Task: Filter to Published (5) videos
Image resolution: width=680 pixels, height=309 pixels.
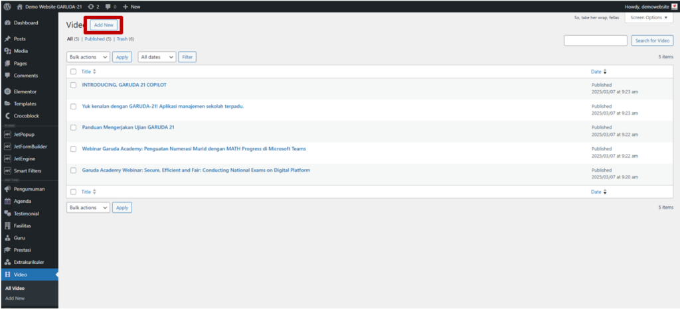Action: tap(98, 39)
